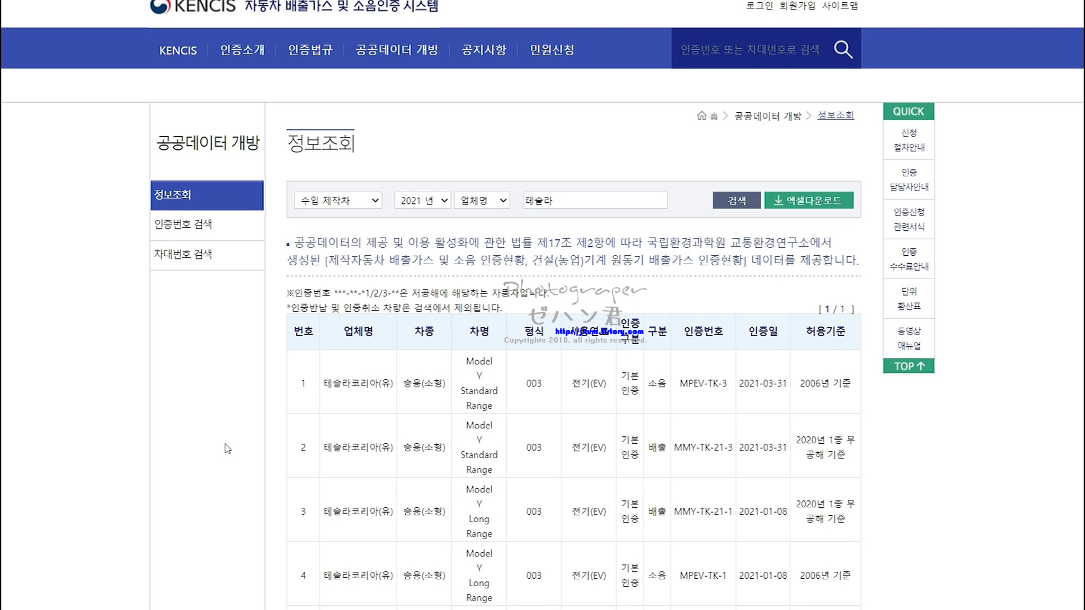This screenshot has height=610, width=1085.
Task: Open the 단위 환산표 quick link
Action: coord(909,299)
